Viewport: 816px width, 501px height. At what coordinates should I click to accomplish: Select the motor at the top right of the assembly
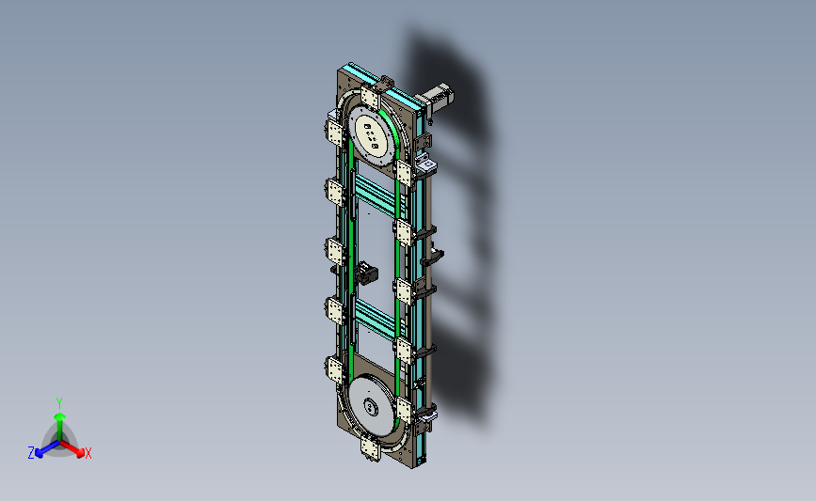click(436, 97)
